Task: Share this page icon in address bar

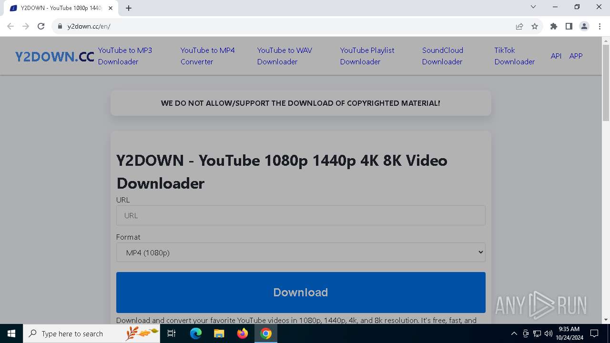Action: click(x=519, y=26)
